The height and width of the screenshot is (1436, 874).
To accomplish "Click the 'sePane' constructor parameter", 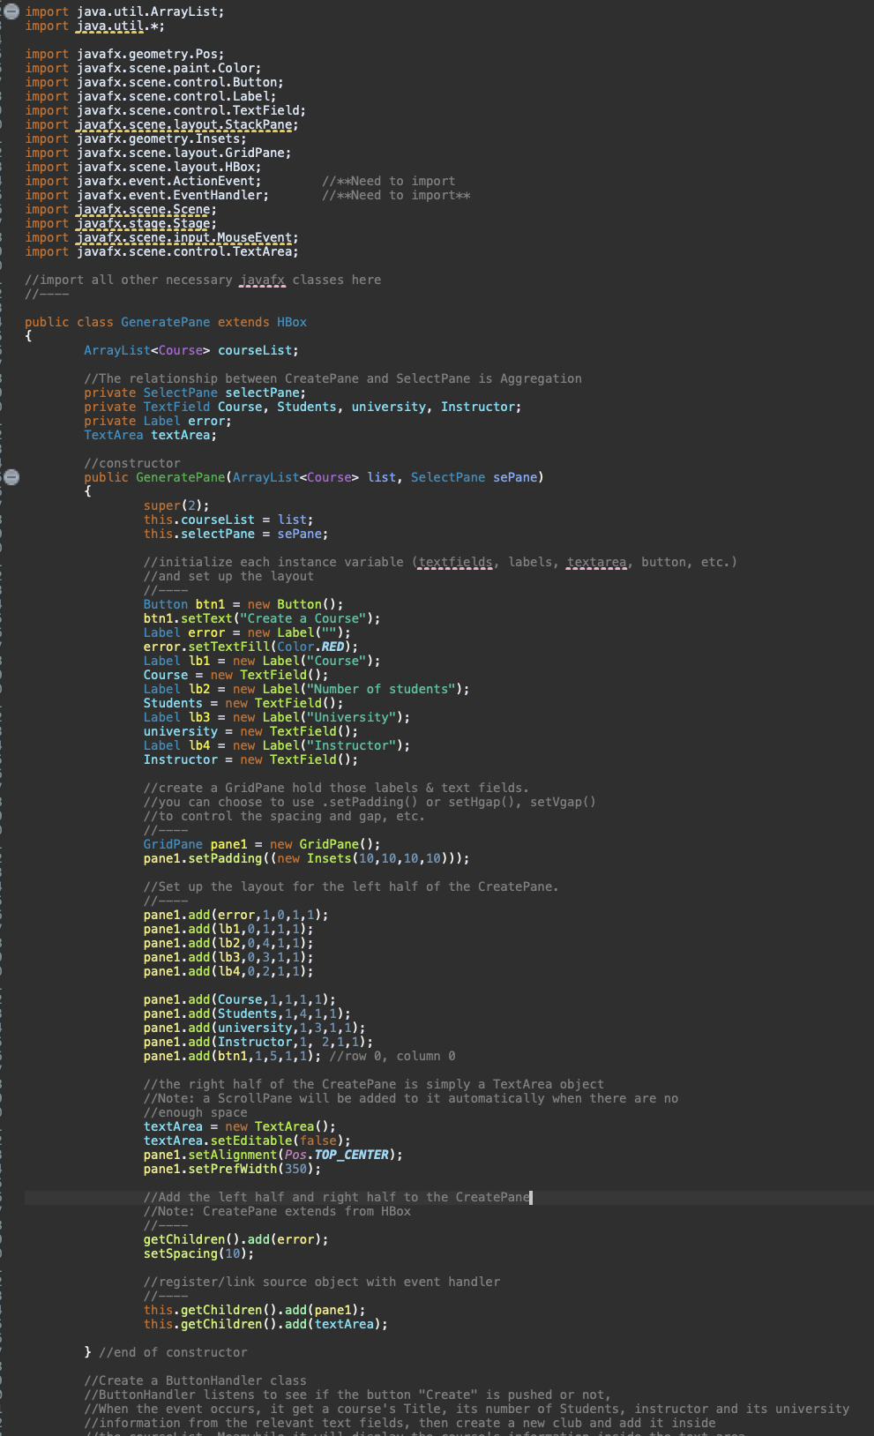I will tap(515, 477).
